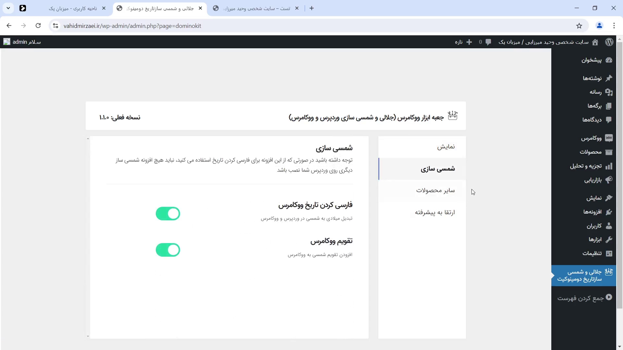Click the پیشخوان dashboard icon
Screen dimensions: 623x350
609,60
